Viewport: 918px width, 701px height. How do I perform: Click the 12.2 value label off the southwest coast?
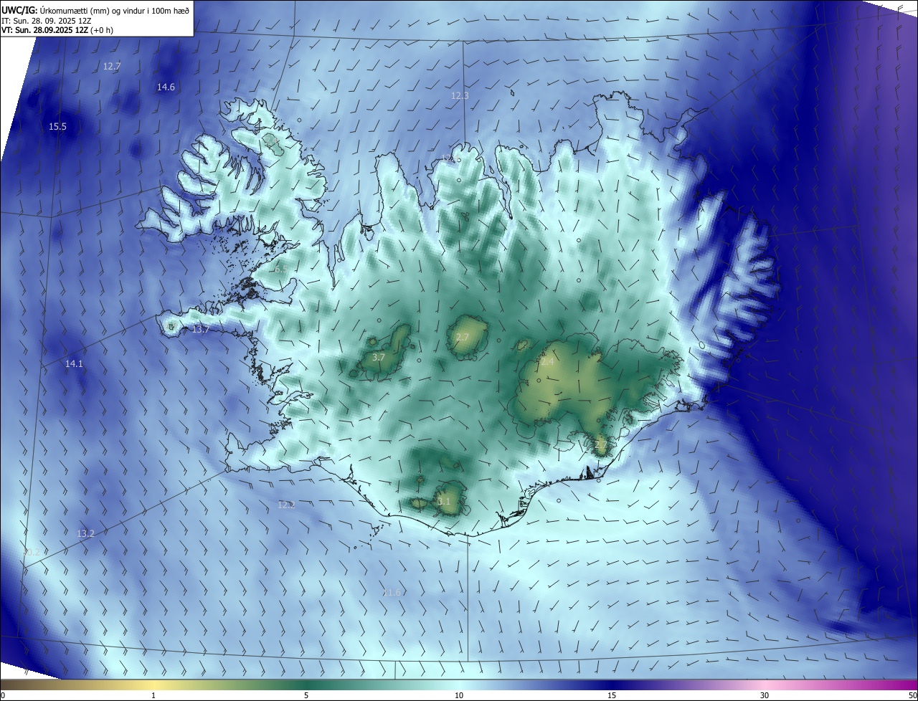click(x=286, y=505)
